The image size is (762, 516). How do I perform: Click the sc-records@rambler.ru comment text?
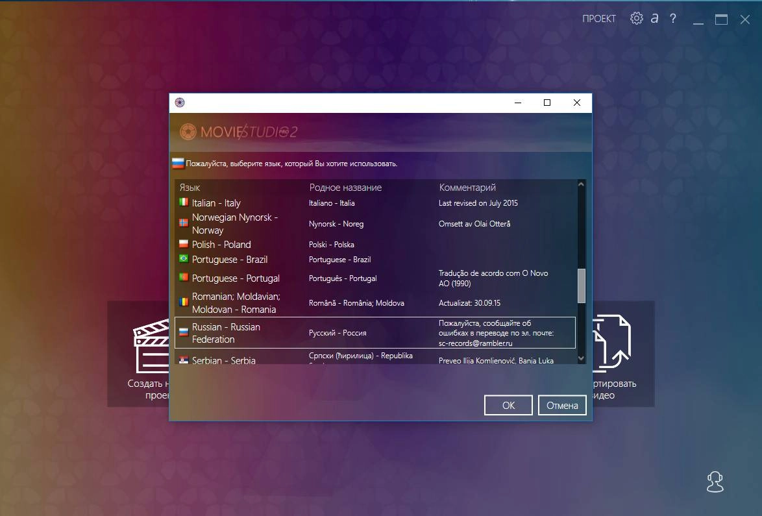pyautogui.click(x=475, y=343)
